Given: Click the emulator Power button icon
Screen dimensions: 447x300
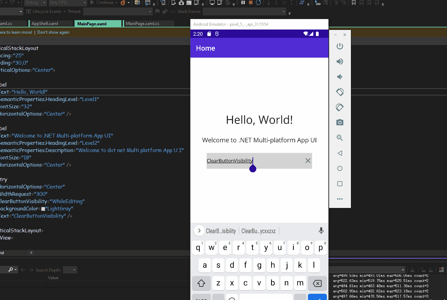Looking at the screenshot, I should tap(339, 46).
